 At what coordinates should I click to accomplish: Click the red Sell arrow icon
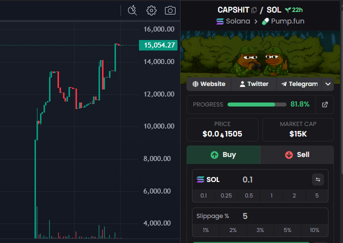coord(289,155)
